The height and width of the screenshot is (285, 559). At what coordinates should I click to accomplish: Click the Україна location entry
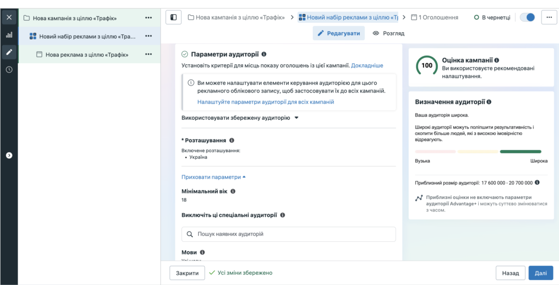point(198,157)
